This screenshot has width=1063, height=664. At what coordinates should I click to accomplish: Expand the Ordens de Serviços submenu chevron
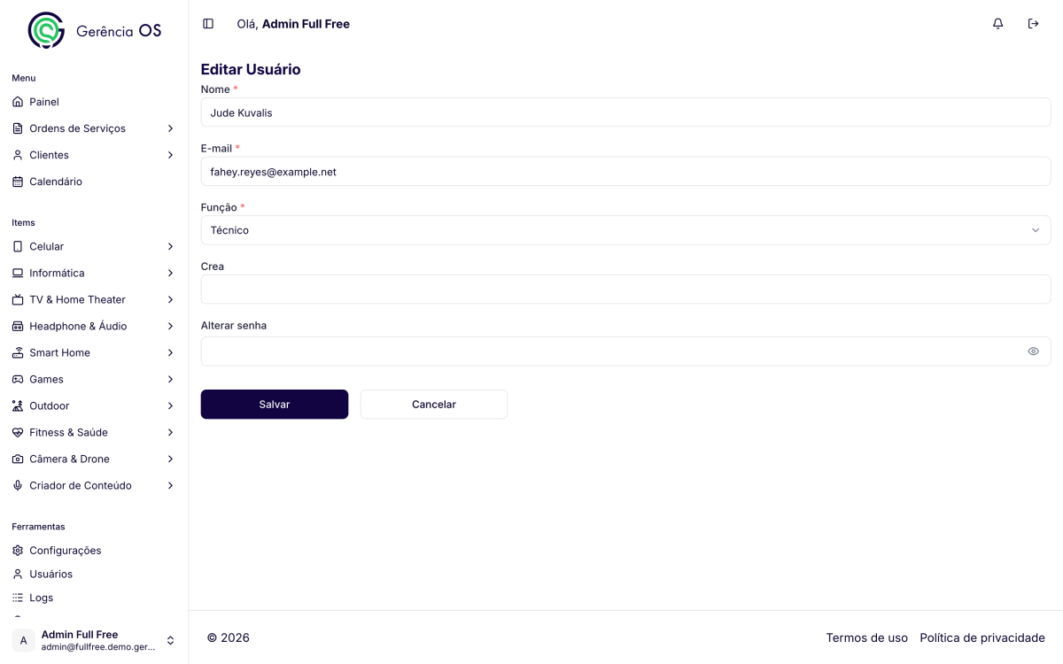170,128
